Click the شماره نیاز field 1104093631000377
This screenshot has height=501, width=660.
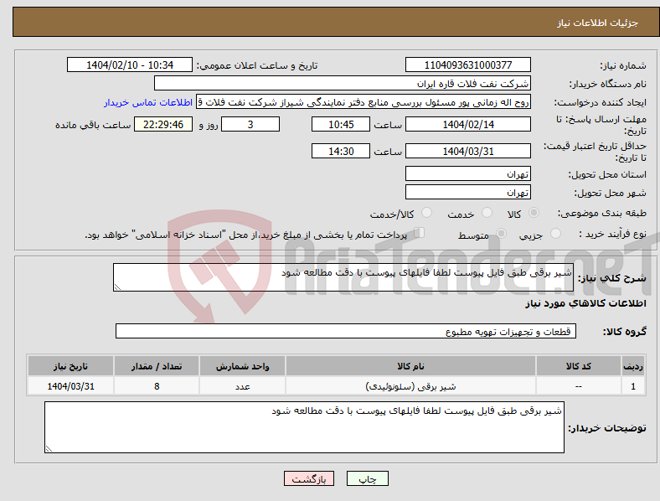point(467,65)
